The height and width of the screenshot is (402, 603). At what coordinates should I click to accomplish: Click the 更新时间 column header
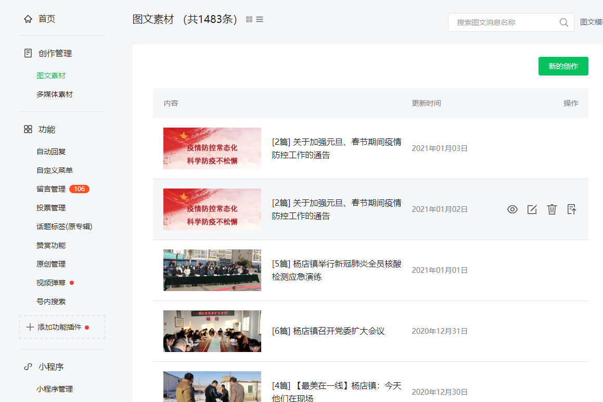(426, 103)
